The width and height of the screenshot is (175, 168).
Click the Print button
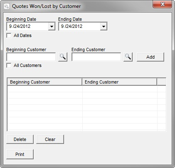pyautogui.click(x=20, y=154)
